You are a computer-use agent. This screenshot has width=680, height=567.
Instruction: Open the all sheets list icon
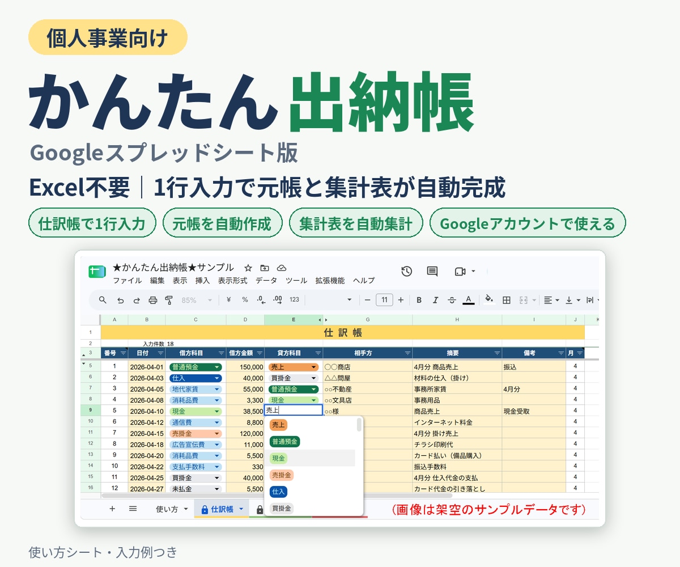point(133,509)
